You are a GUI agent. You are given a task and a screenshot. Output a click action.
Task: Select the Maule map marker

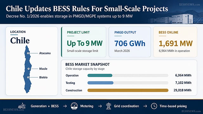point(29,69)
